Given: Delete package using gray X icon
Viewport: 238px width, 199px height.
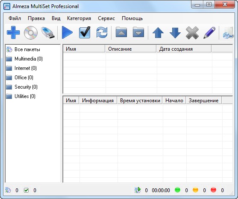Looking at the screenshot, I should coord(192,33).
